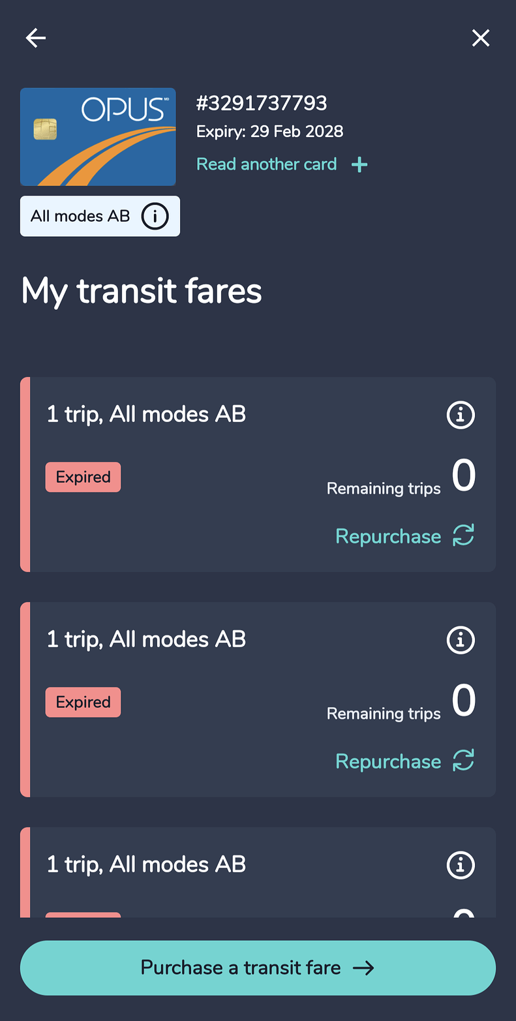
Task: Select Read another card link
Action: (267, 164)
